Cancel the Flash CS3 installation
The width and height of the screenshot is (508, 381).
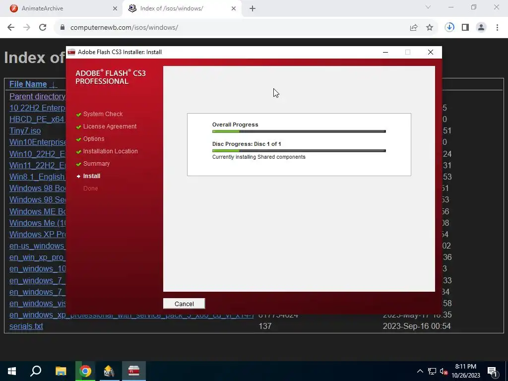pos(184,304)
